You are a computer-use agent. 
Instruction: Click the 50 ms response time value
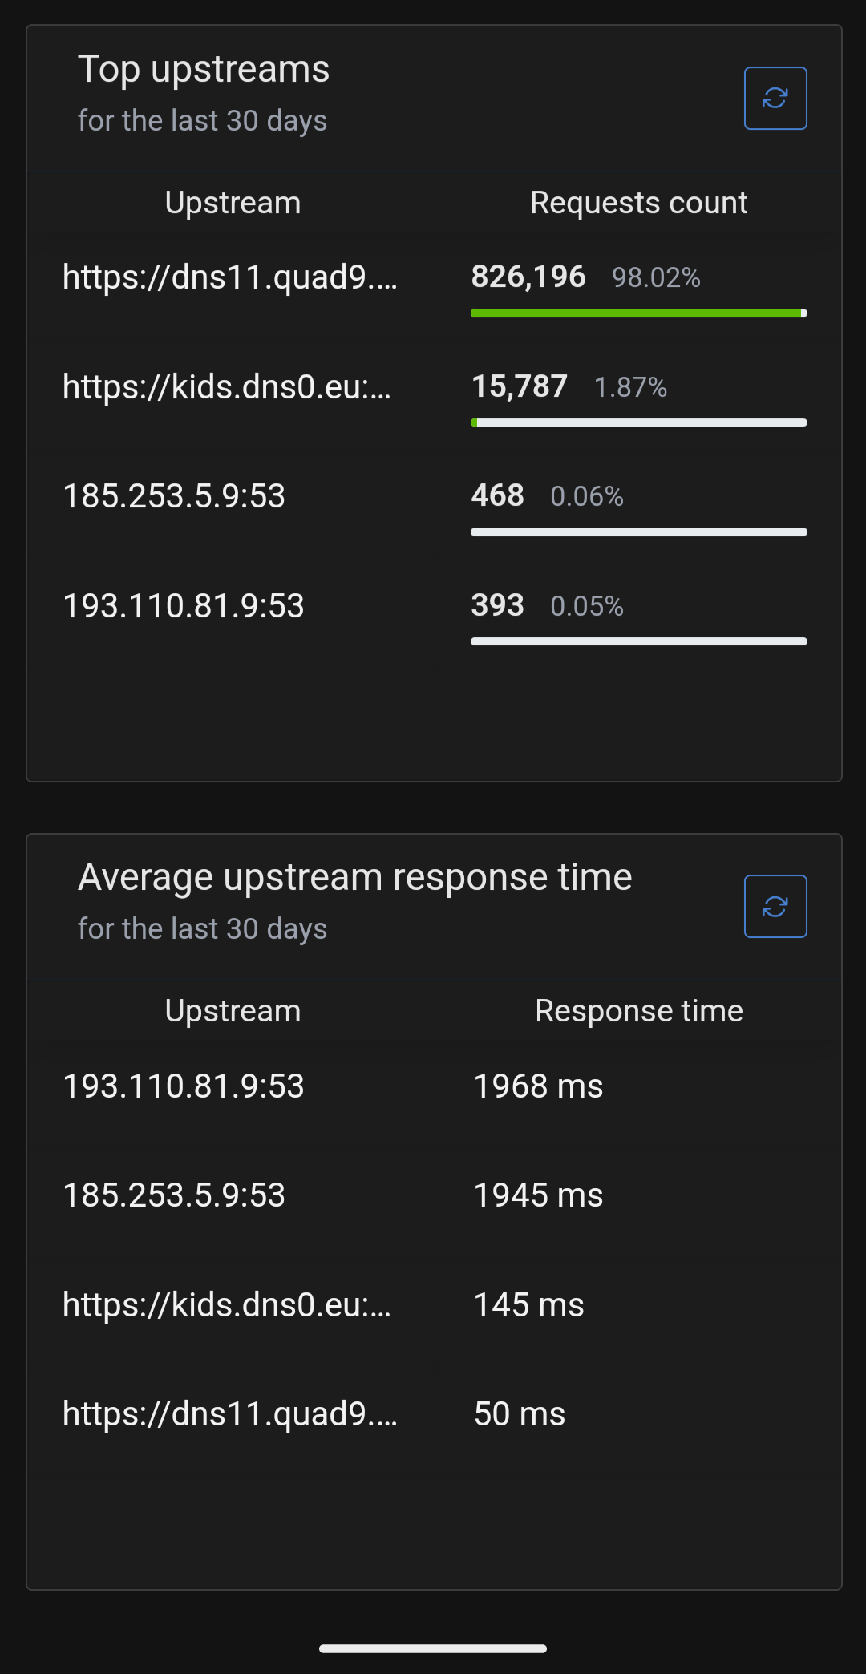click(x=520, y=1414)
